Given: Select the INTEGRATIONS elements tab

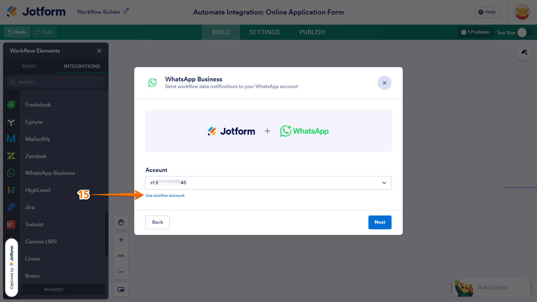Looking at the screenshot, I should tap(82, 66).
